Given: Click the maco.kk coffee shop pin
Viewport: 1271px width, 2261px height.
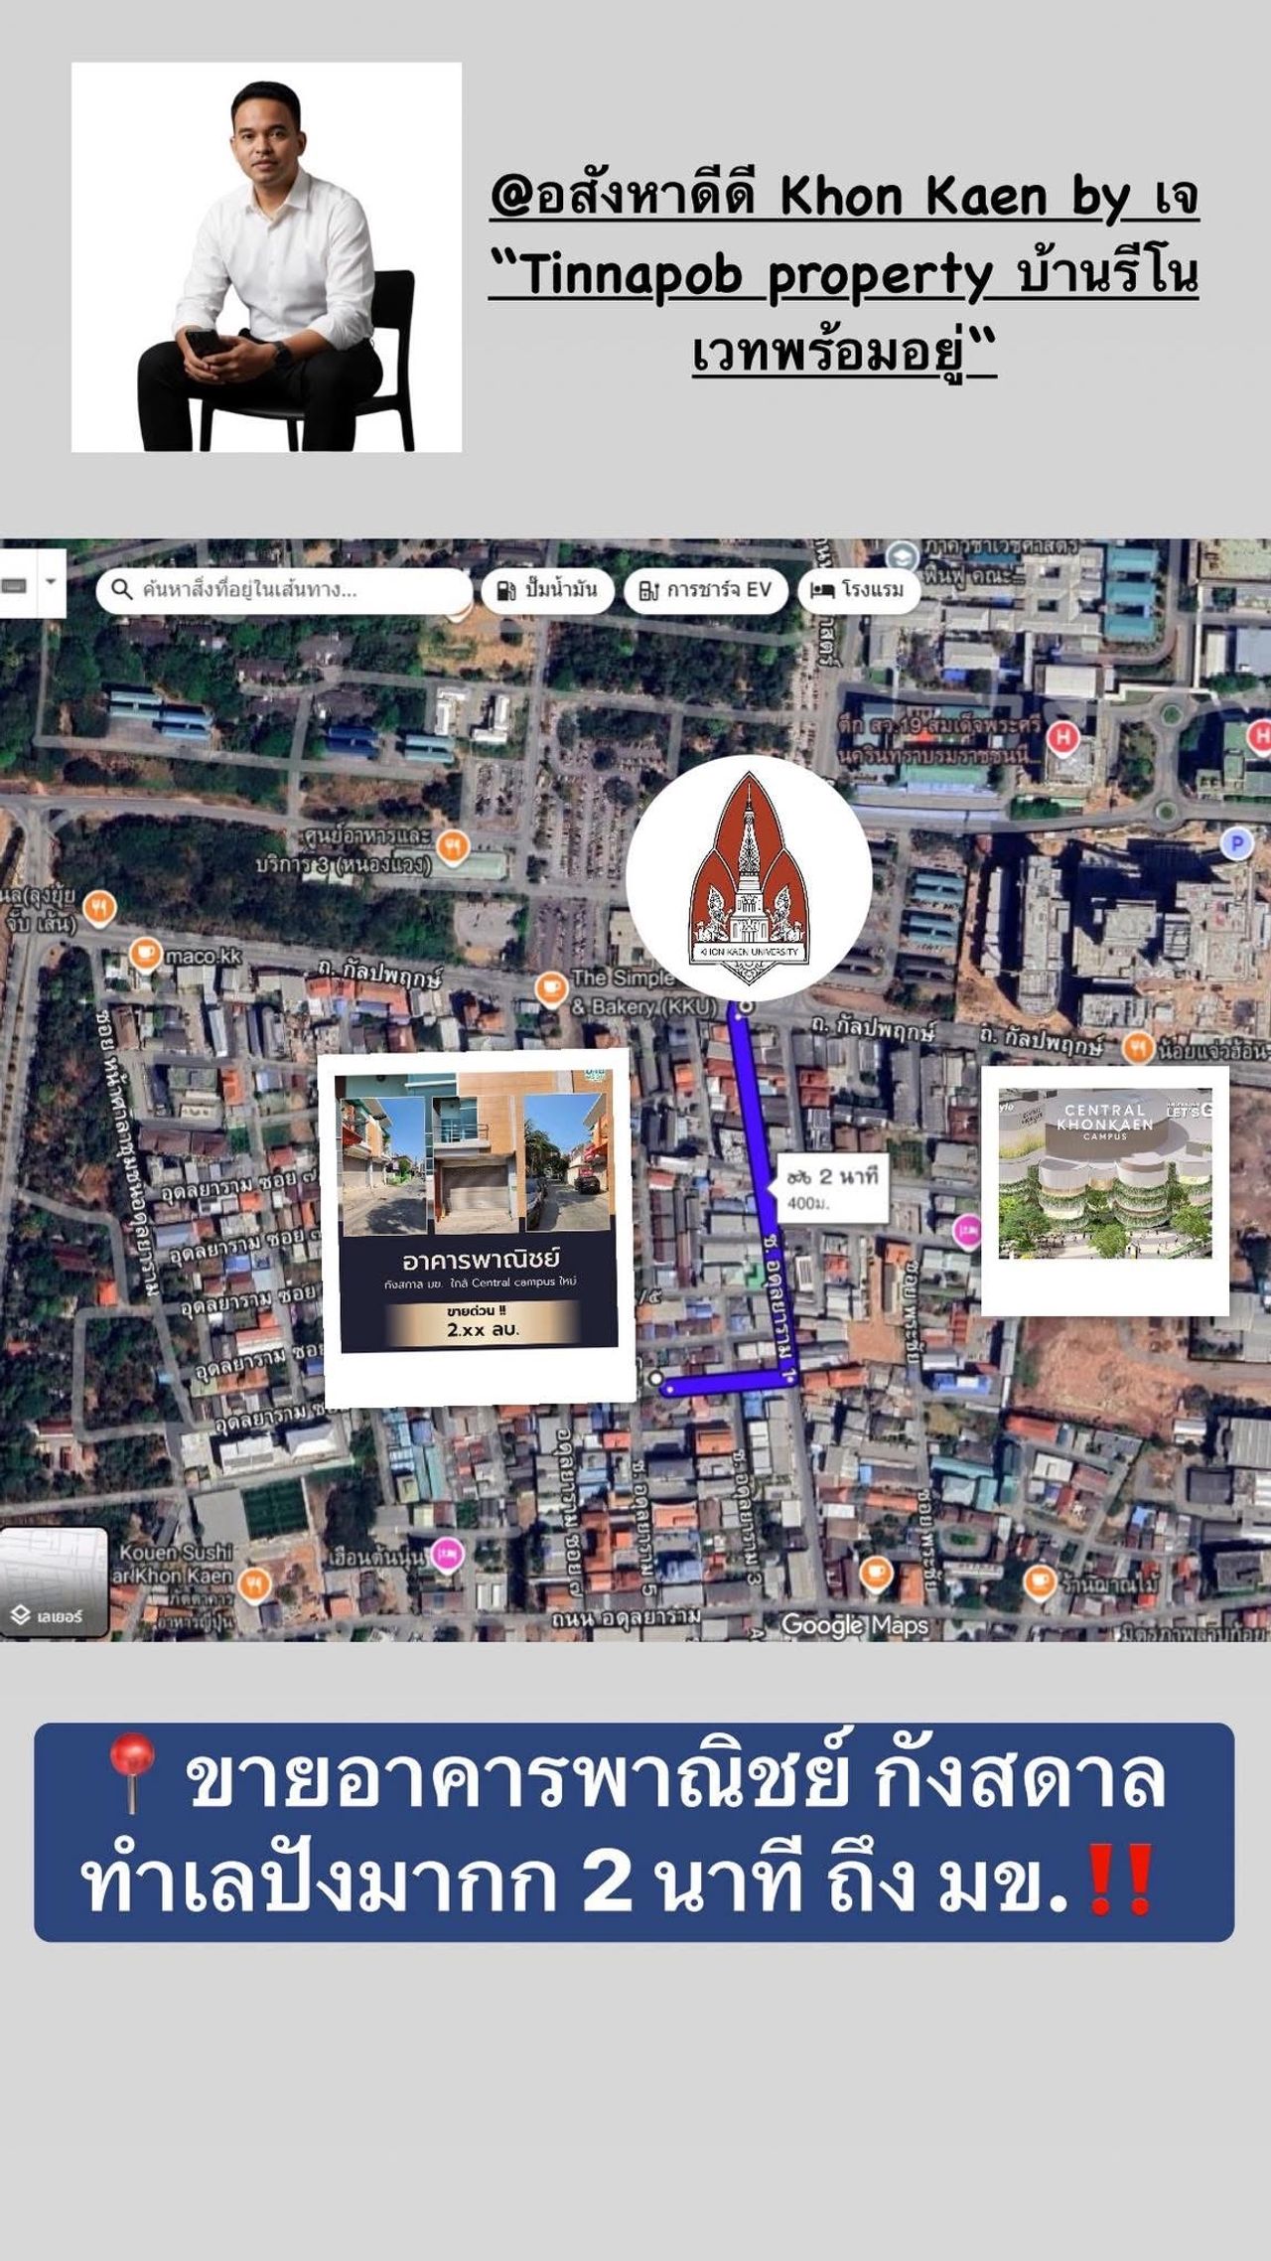Looking at the screenshot, I should coord(146,954).
